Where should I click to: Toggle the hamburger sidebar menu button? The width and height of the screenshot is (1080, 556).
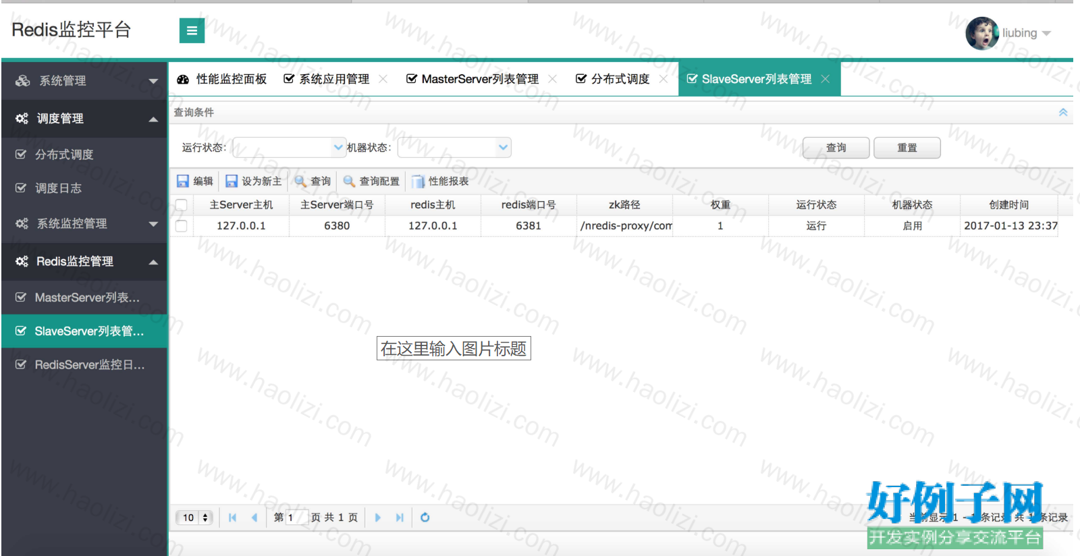tap(192, 30)
